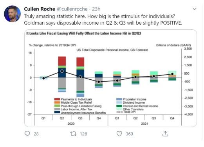Click the 28 replies count
The width and height of the screenshot is (204, 147).
(36, 134)
